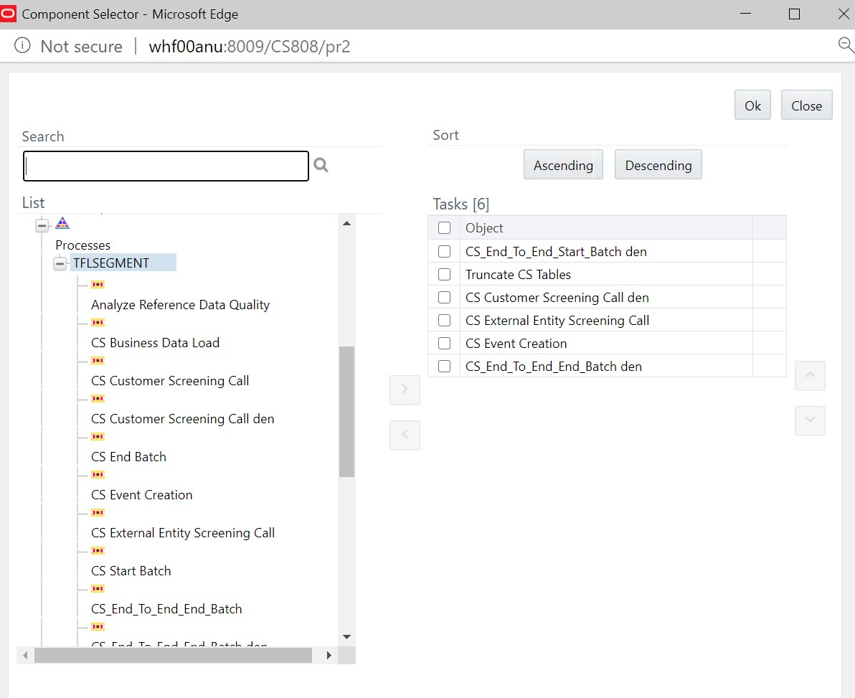The image size is (855, 698).
Task: Click the down arrow of the list scrollbar
Action: [346, 636]
